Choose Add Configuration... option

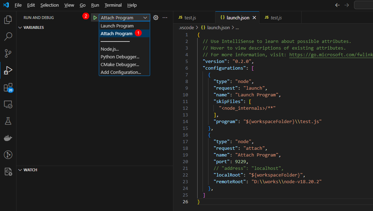click(121, 72)
